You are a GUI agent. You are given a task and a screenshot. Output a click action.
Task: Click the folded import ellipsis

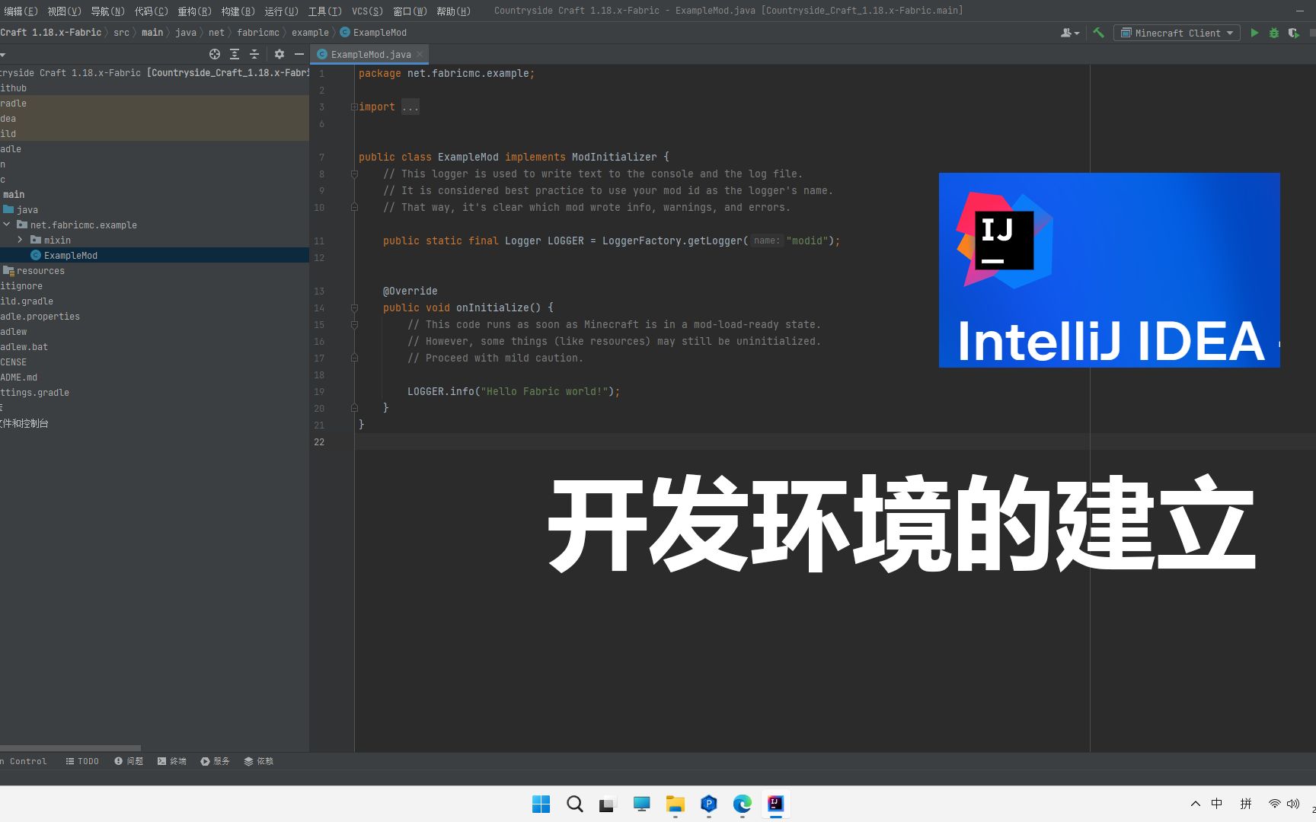410,107
